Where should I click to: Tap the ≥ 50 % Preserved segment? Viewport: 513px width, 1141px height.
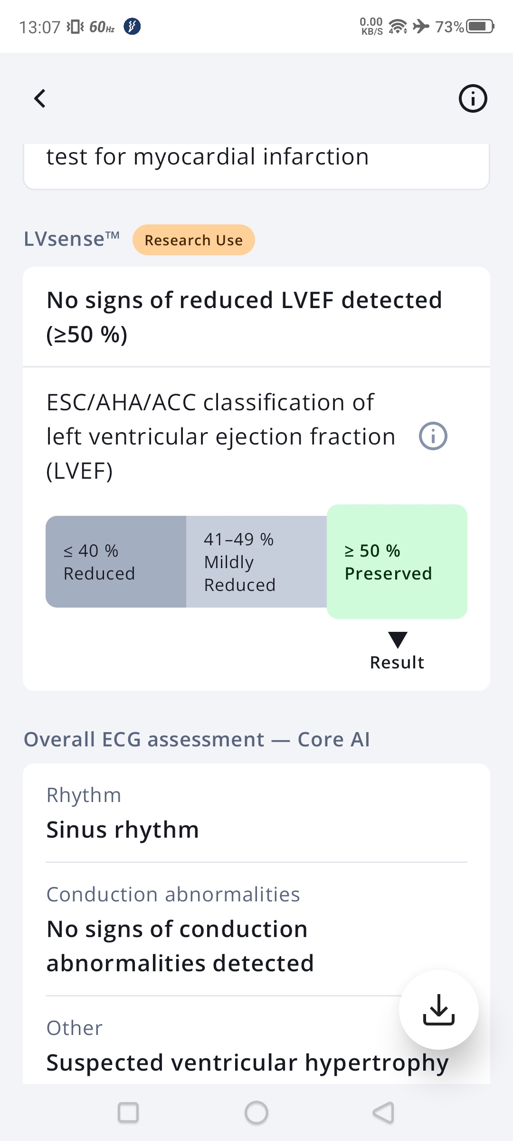[x=397, y=561]
